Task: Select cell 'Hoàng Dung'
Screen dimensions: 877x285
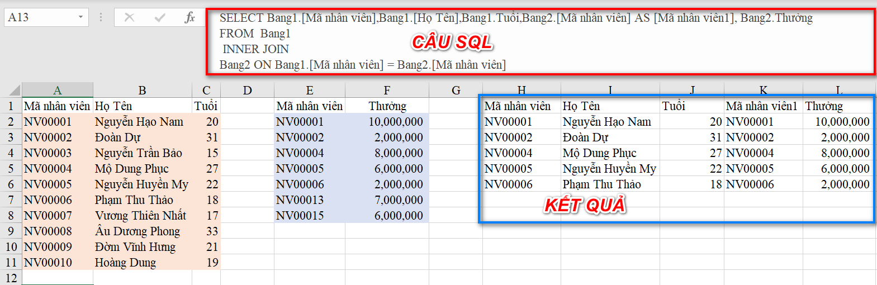Action: [x=142, y=263]
